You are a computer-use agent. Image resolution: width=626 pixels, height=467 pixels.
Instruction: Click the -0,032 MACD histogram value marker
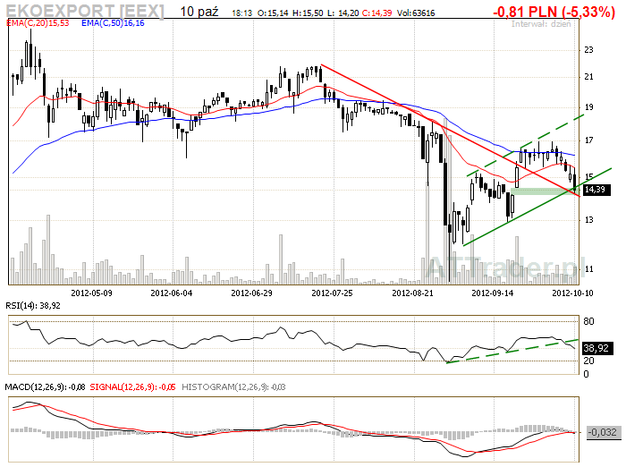(603, 432)
